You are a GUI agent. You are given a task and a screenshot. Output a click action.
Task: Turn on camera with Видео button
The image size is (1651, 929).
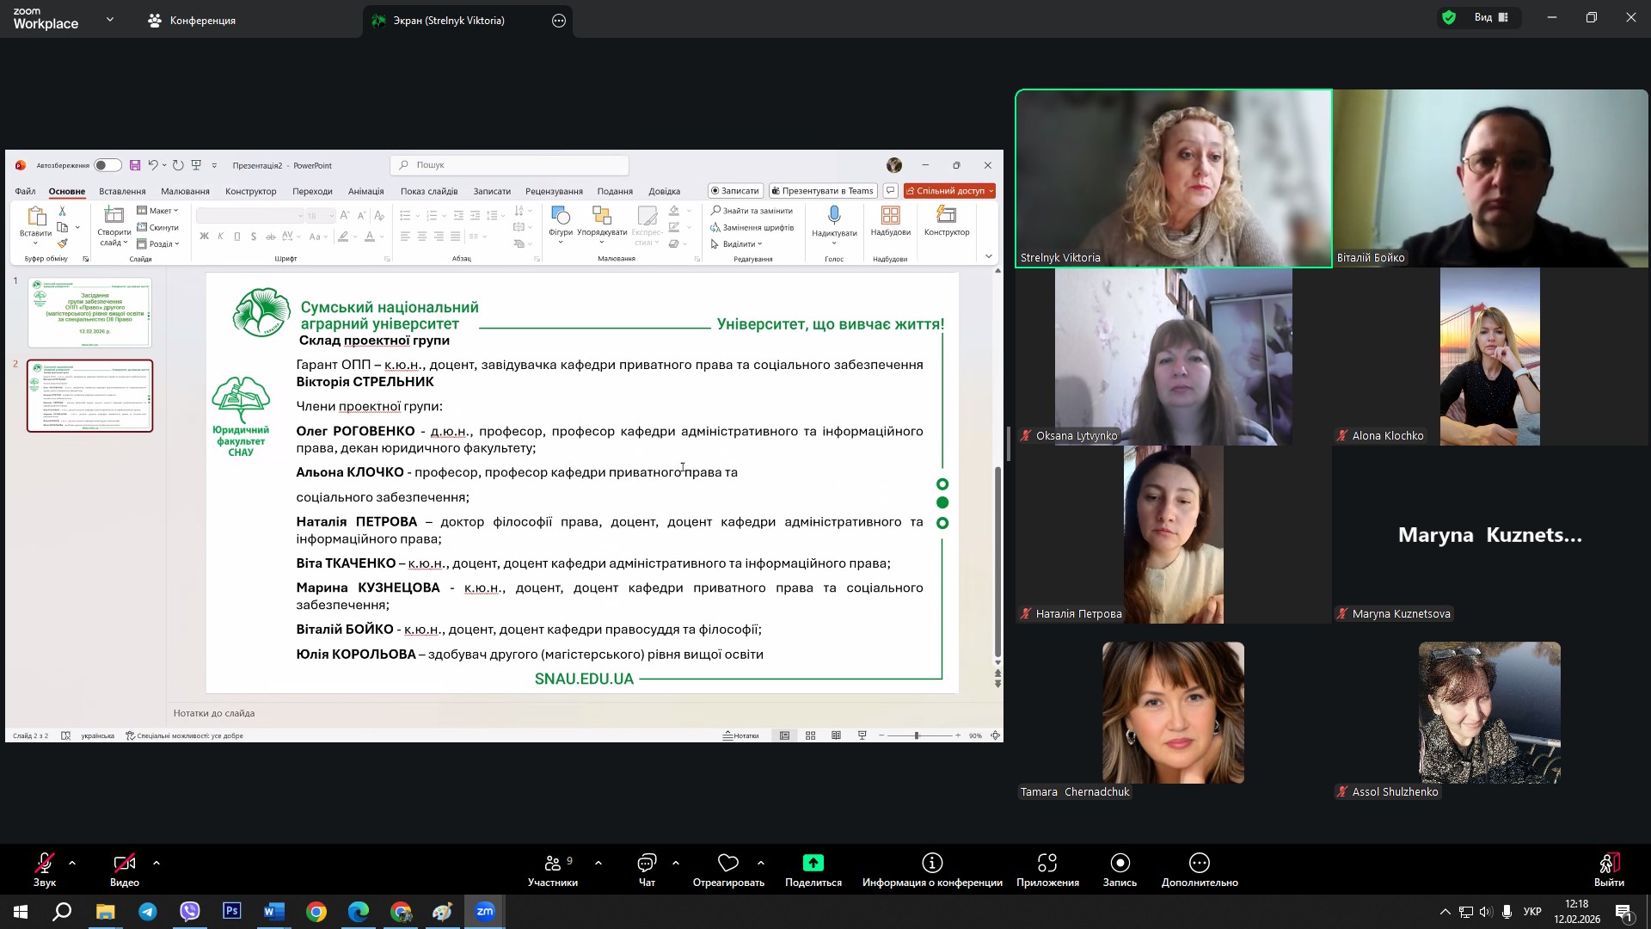pos(124,863)
